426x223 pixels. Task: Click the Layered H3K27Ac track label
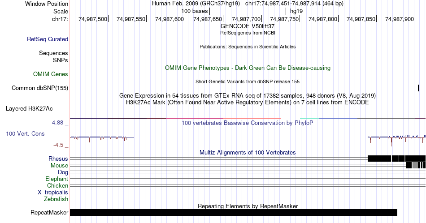(x=29, y=108)
